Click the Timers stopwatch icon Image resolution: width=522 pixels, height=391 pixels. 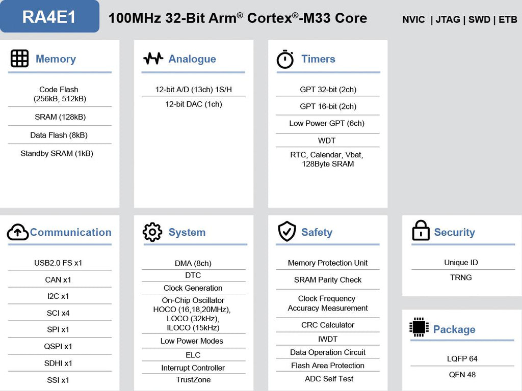coord(285,60)
